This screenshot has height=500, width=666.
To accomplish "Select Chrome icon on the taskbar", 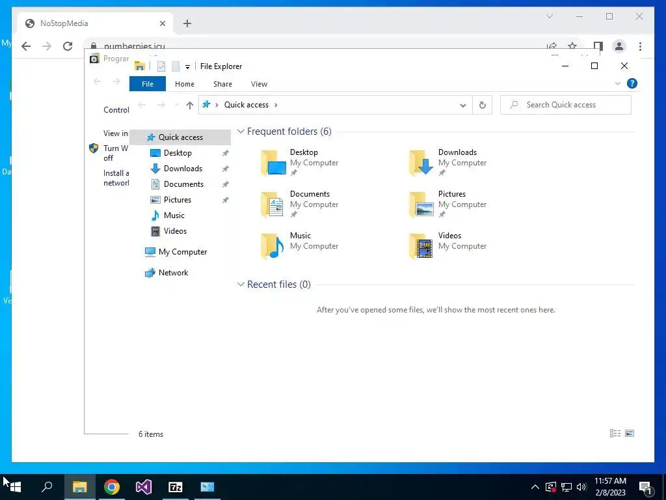I will tap(112, 487).
